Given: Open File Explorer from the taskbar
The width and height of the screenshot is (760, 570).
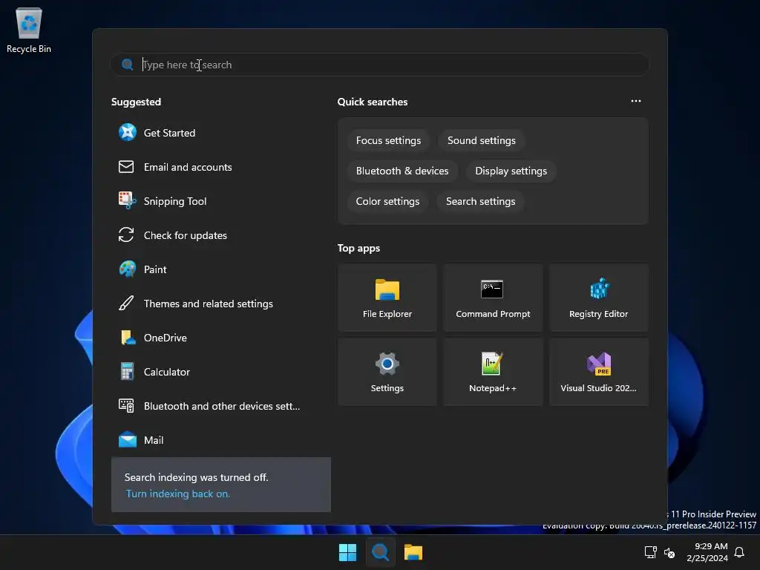Looking at the screenshot, I should click(413, 552).
